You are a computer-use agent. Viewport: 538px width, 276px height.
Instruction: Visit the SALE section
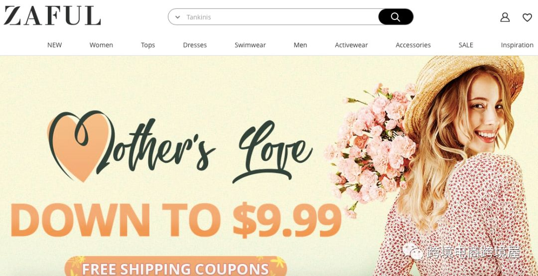pyautogui.click(x=466, y=45)
